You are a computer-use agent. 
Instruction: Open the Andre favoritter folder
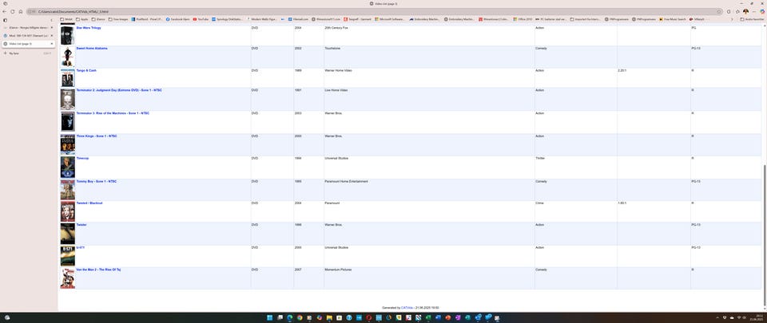tap(753, 19)
